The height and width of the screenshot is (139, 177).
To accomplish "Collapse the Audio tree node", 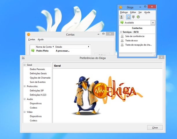I will pos(25,99).
